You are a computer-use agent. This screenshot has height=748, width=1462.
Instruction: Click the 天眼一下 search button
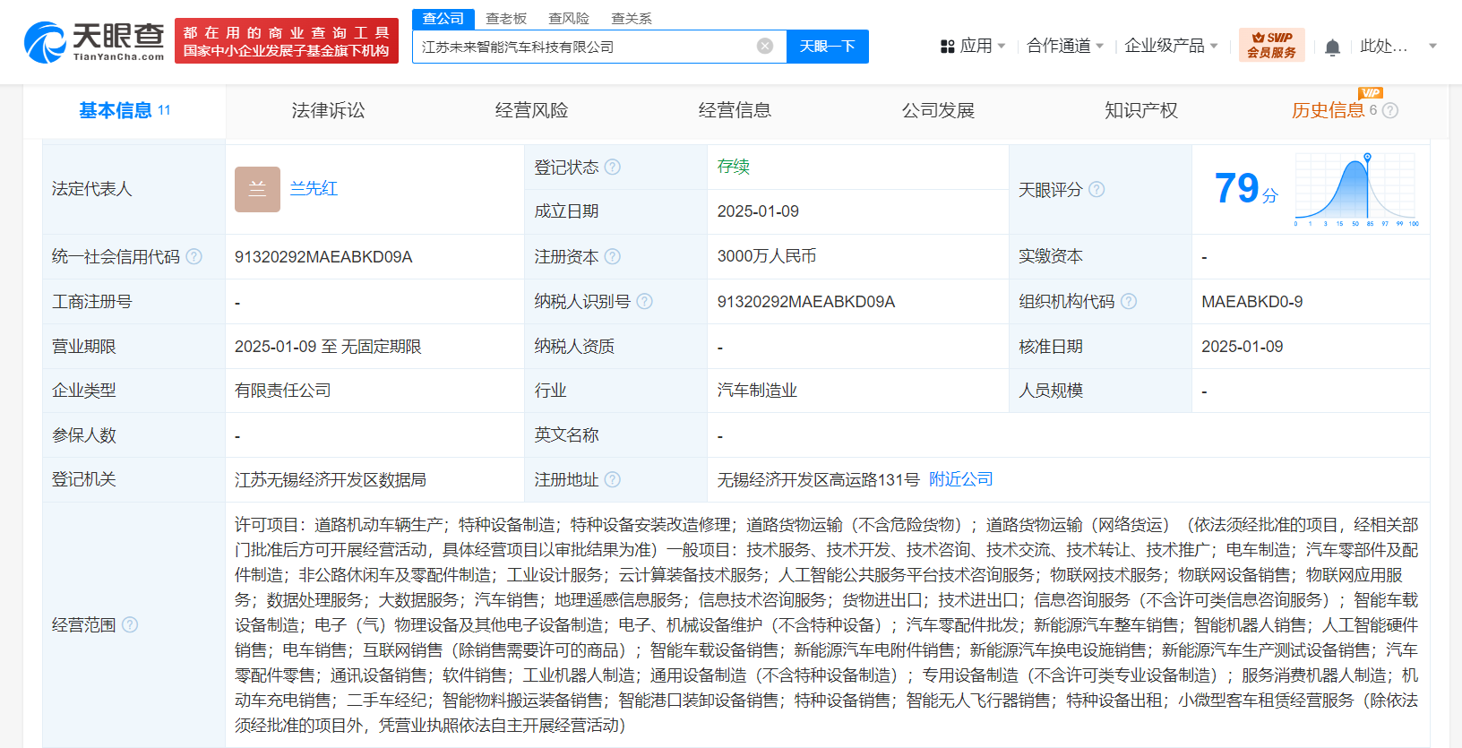coord(827,47)
